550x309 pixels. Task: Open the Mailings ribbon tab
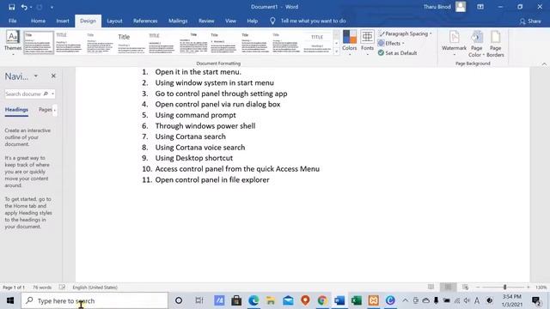(178, 21)
